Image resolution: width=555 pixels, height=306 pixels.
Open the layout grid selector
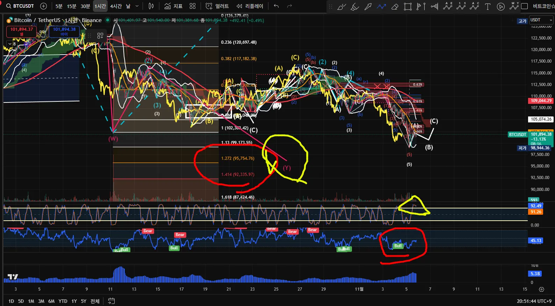pos(193,6)
